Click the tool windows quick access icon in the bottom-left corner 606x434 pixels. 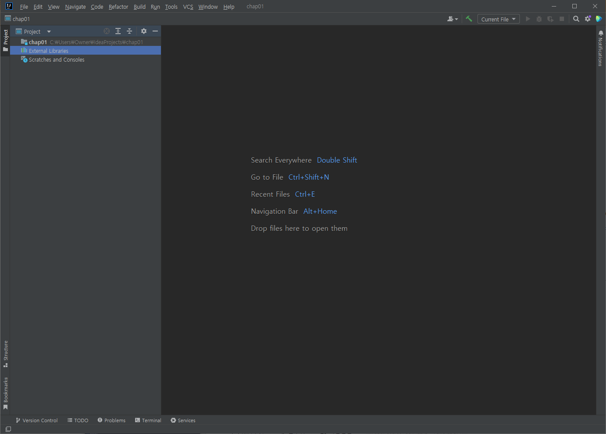[x=8, y=429]
